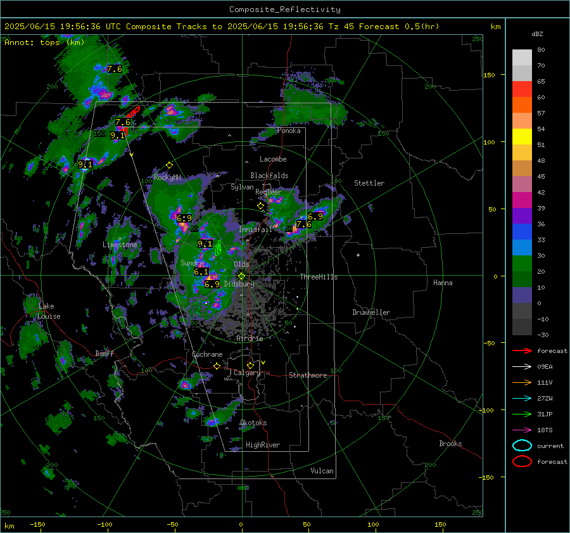Image resolution: width=570 pixels, height=533 pixels.
Task: Click the red forecast ellipse legend icon
Action: (522, 461)
